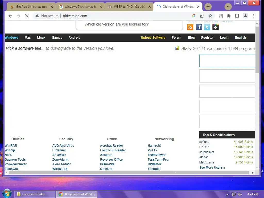
Task: Click the Chrome Old versions taskbar button
Action: 77,194
